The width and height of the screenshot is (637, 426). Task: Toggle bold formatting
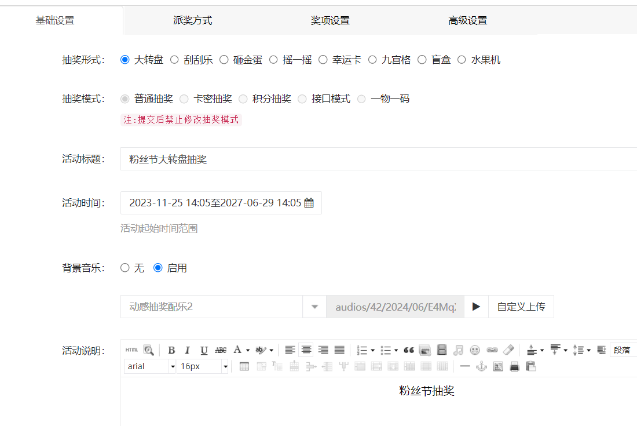click(x=171, y=350)
